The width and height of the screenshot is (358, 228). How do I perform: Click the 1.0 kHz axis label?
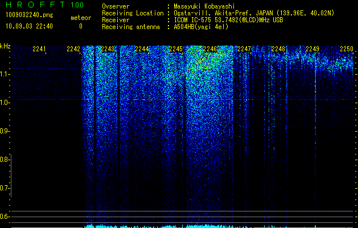[5, 103]
